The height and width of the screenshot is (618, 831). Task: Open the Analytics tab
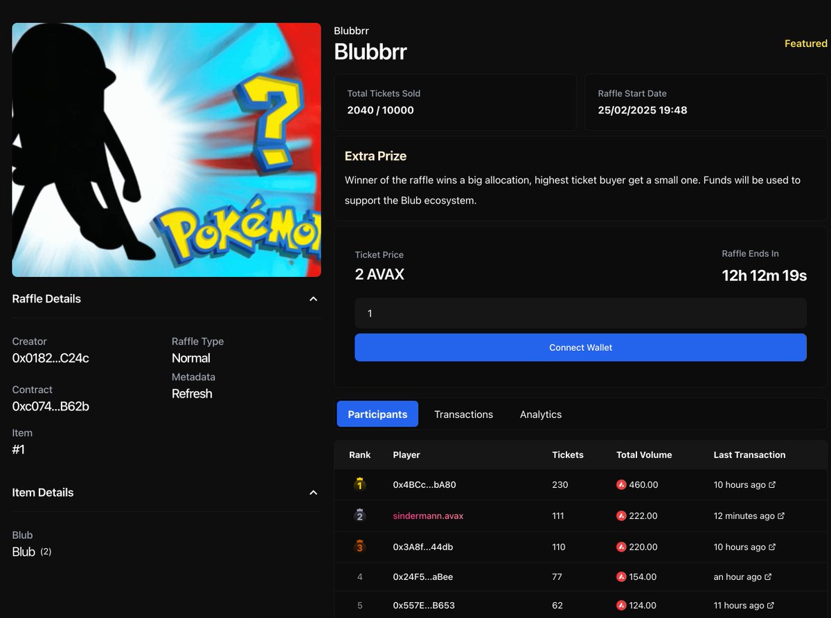point(541,414)
